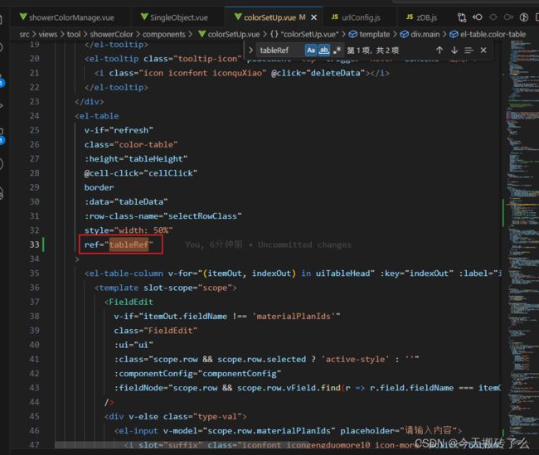Open the views breadcrumb
Image resolution: width=539 pixels, height=455 pixels.
click(48, 34)
